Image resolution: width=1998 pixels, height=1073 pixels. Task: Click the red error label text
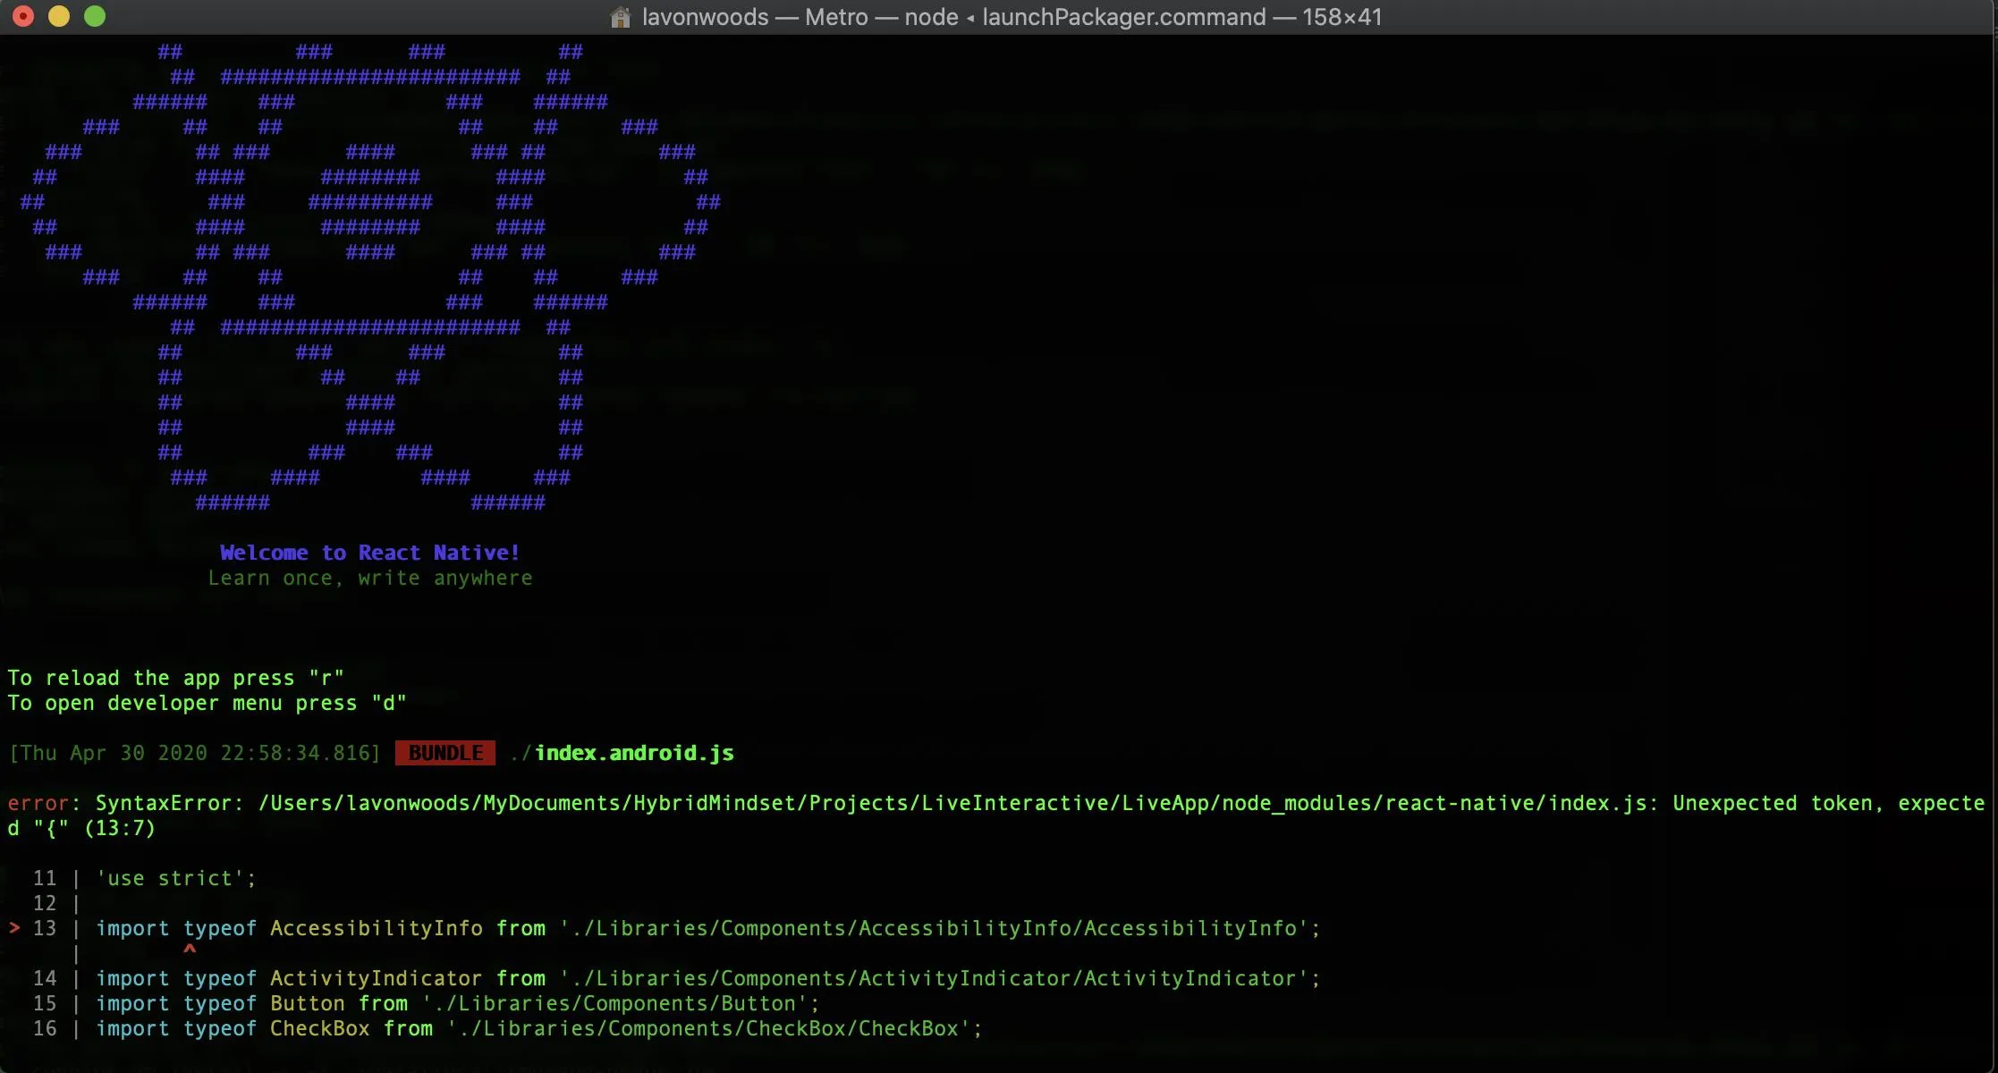38,803
